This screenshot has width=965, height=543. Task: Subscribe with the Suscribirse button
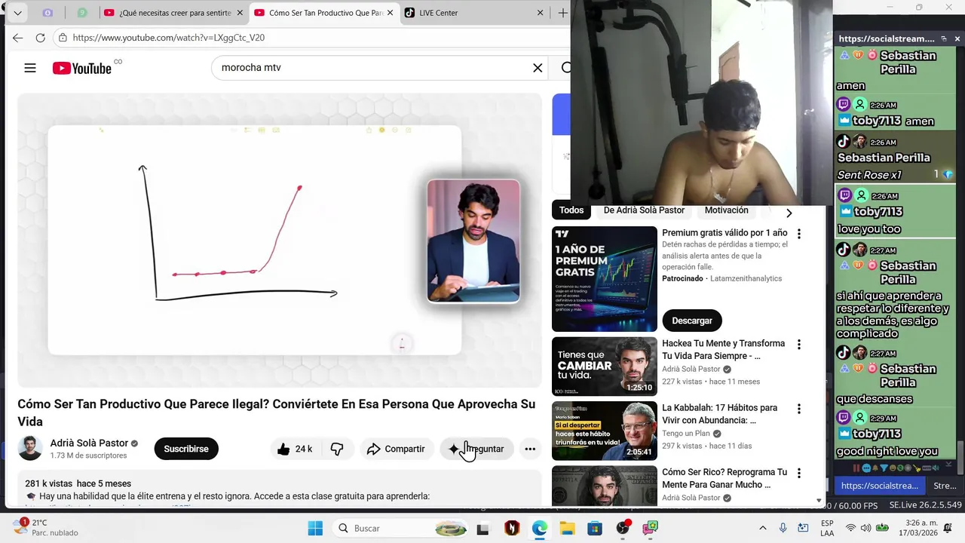(x=186, y=449)
